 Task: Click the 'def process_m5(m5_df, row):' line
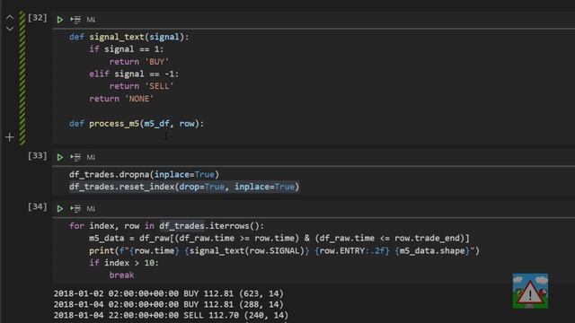point(137,124)
